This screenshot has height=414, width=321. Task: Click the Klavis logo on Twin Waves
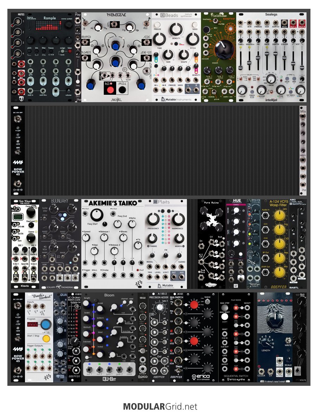coord(25,286)
